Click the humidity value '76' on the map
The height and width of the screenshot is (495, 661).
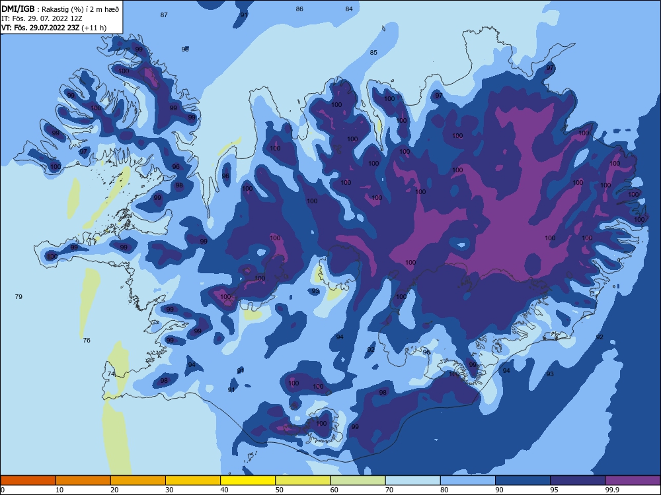click(x=87, y=340)
